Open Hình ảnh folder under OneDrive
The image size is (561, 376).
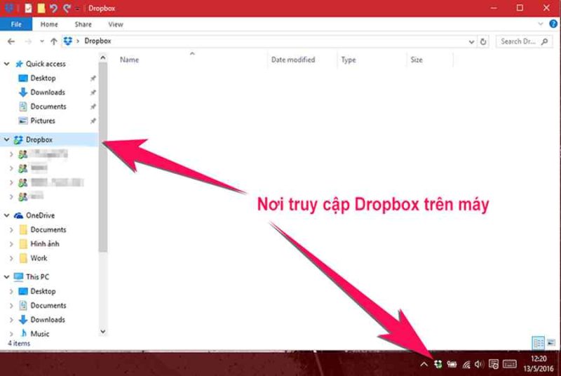45,244
